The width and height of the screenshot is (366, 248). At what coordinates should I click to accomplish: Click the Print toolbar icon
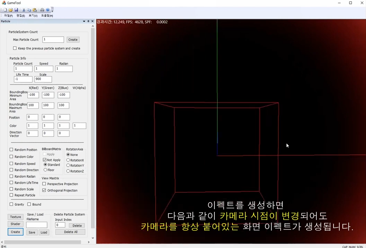tap(42, 10)
